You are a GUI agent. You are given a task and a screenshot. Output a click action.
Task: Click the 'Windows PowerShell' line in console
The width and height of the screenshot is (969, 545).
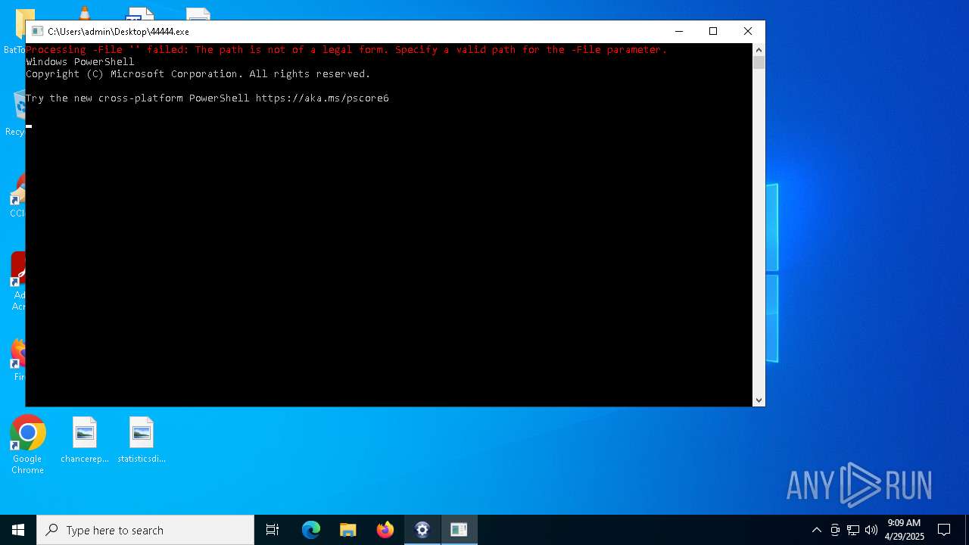(80, 62)
